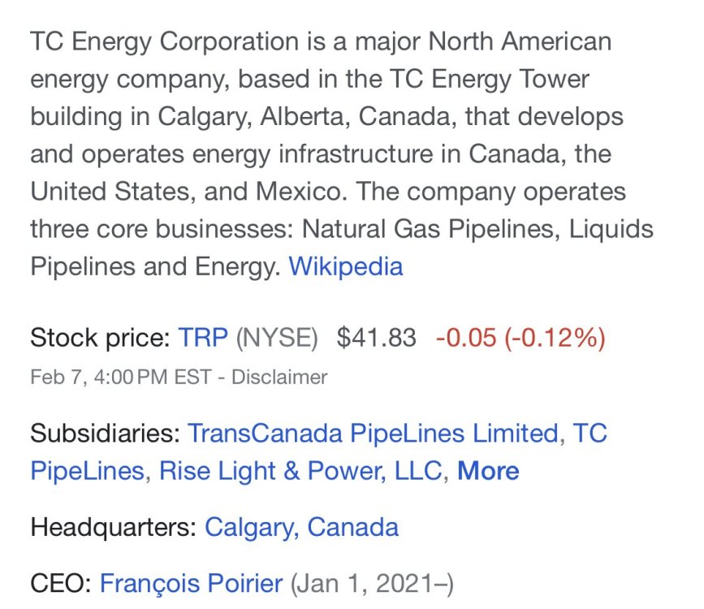
Task: Click the $41.83 stock price value
Action: point(376,338)
